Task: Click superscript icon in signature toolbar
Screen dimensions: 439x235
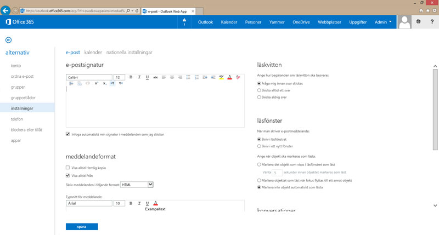Action: (x=96, y=83)
